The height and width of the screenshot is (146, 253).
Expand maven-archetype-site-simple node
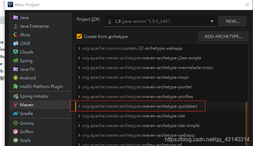(x=79, y=126)
